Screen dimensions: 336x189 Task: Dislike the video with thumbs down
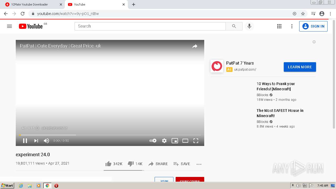135,164
